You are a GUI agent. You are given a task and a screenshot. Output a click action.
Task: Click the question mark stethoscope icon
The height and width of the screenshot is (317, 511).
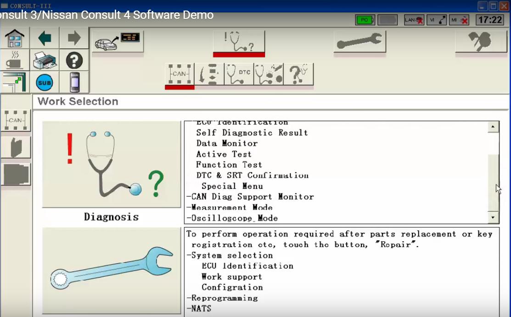pyautogui.click(x=298, y=74)
